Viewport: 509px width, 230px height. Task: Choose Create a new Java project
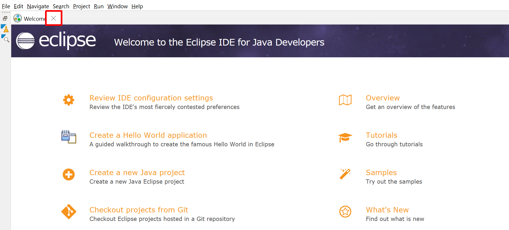tap(137, 172)
